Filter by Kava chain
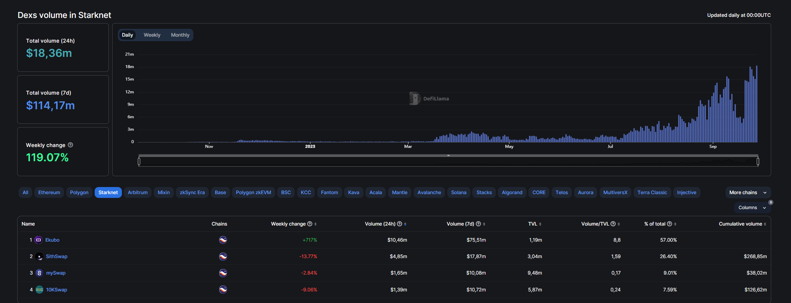 (353, 192)
